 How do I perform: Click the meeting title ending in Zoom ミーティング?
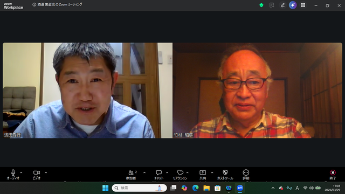(60, 4)
